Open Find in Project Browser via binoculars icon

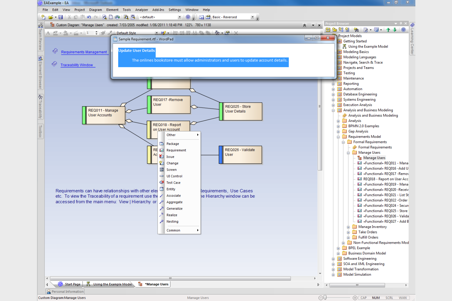[356, 30]
